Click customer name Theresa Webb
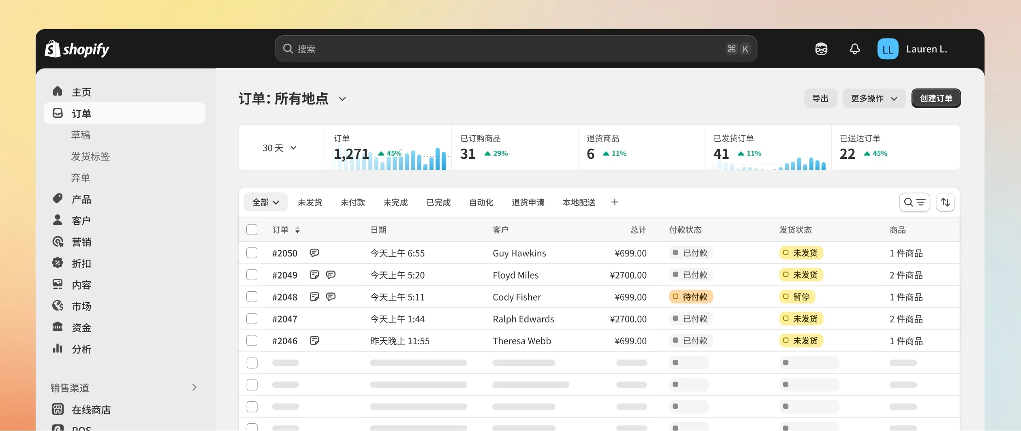The height and width of the screenshot is (431, 1021). click(522, 341)
